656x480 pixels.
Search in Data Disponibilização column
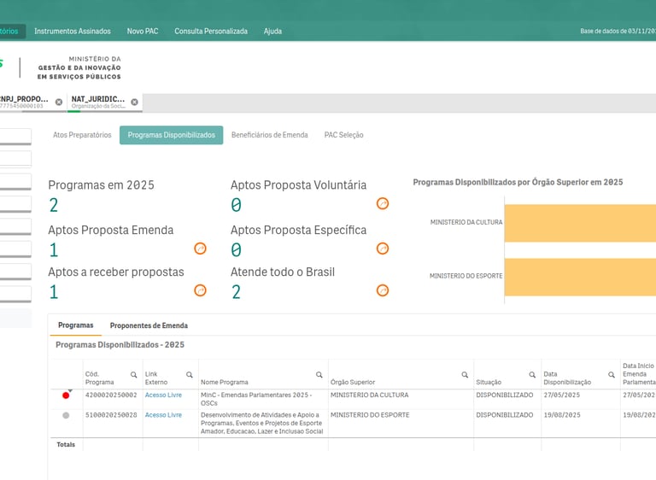coord(612,375)
